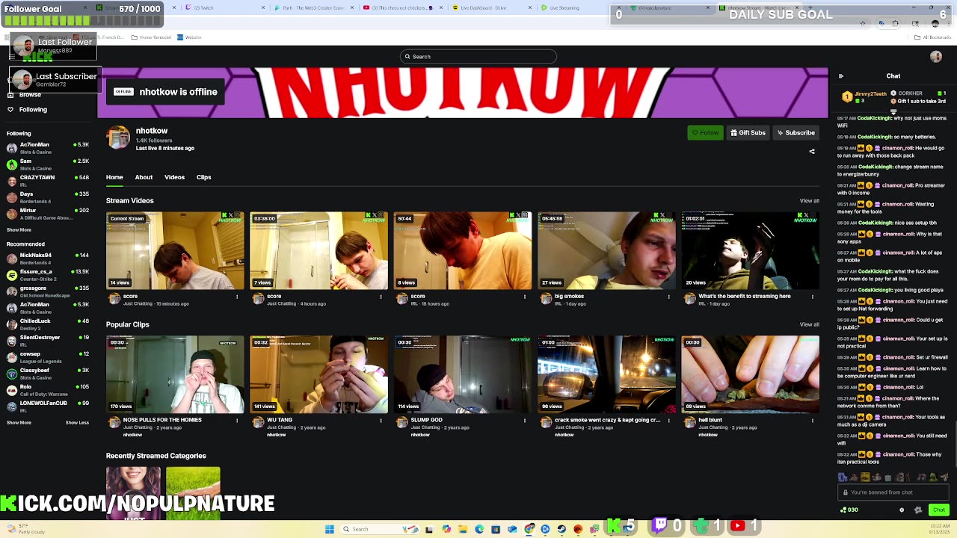The image size is (957, 538).
Task: Open Steam from taskbar
Action: coord(561,529)
